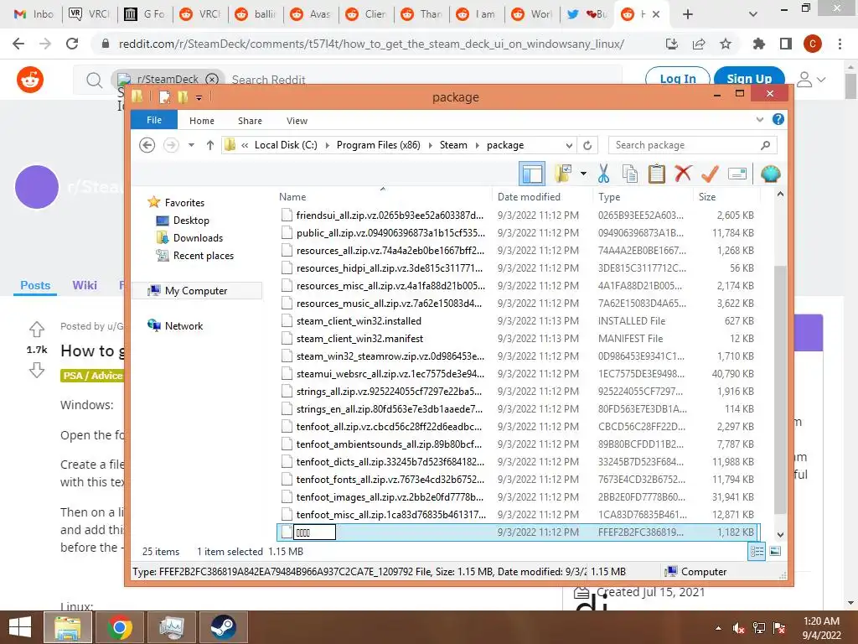The width and height of the screenshot is (858, 644).
Task: Open the Share ribbon tab
Action: 250,121
